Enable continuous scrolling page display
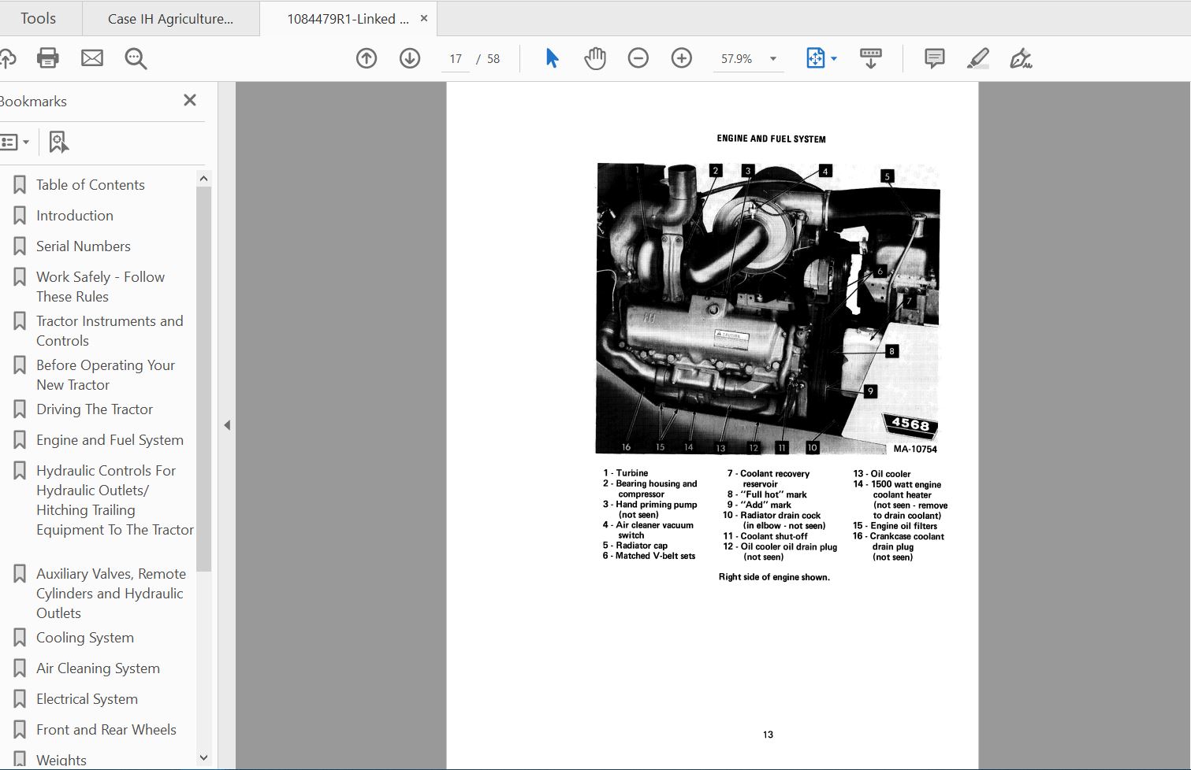 tap(870, 57)
